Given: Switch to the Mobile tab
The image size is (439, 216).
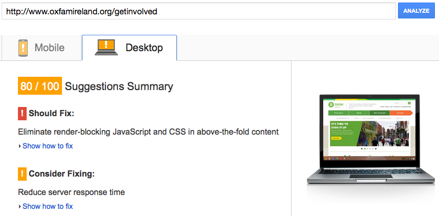Looking at the screenshot, I should pyautogui.click(x=42, y=48).
